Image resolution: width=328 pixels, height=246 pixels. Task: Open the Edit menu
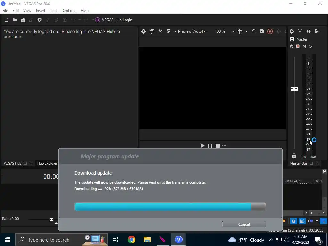coord(16,11)
